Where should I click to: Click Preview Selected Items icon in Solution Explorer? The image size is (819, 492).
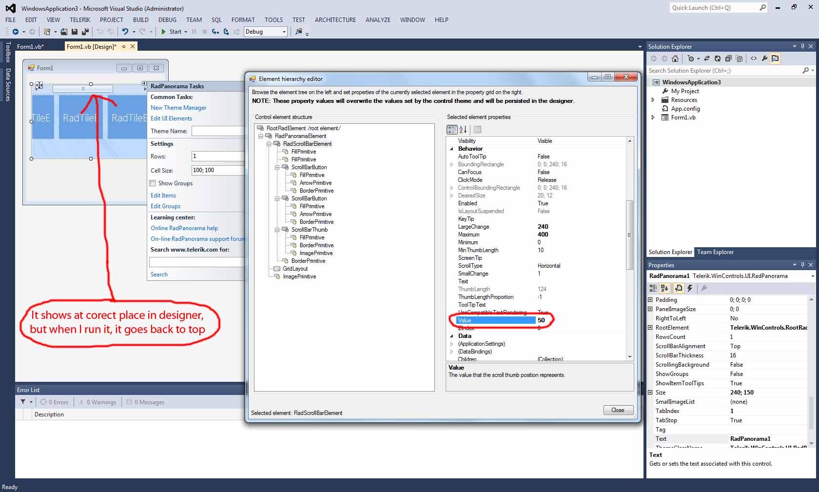point(775,59)
